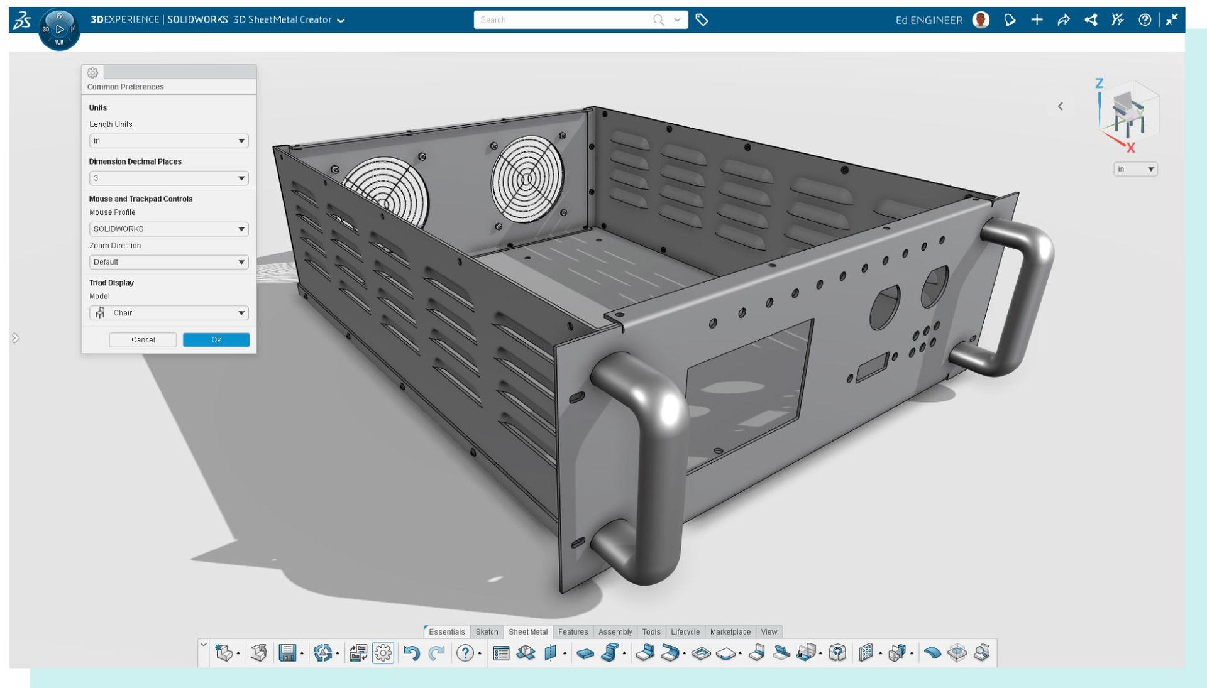Expand the Zoom Direction dropdown
The width and height of the screenshot is (1207, 688).
click(x=168, y=262)
